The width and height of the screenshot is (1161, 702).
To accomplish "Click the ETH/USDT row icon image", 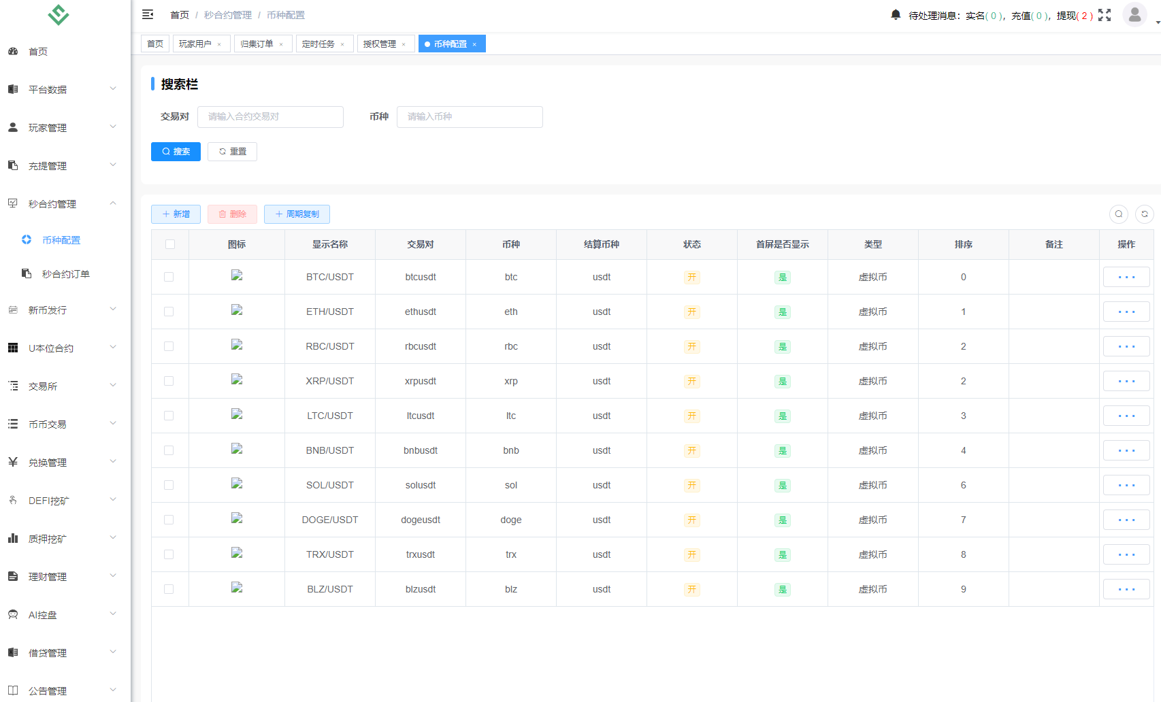I will (237, 310).
